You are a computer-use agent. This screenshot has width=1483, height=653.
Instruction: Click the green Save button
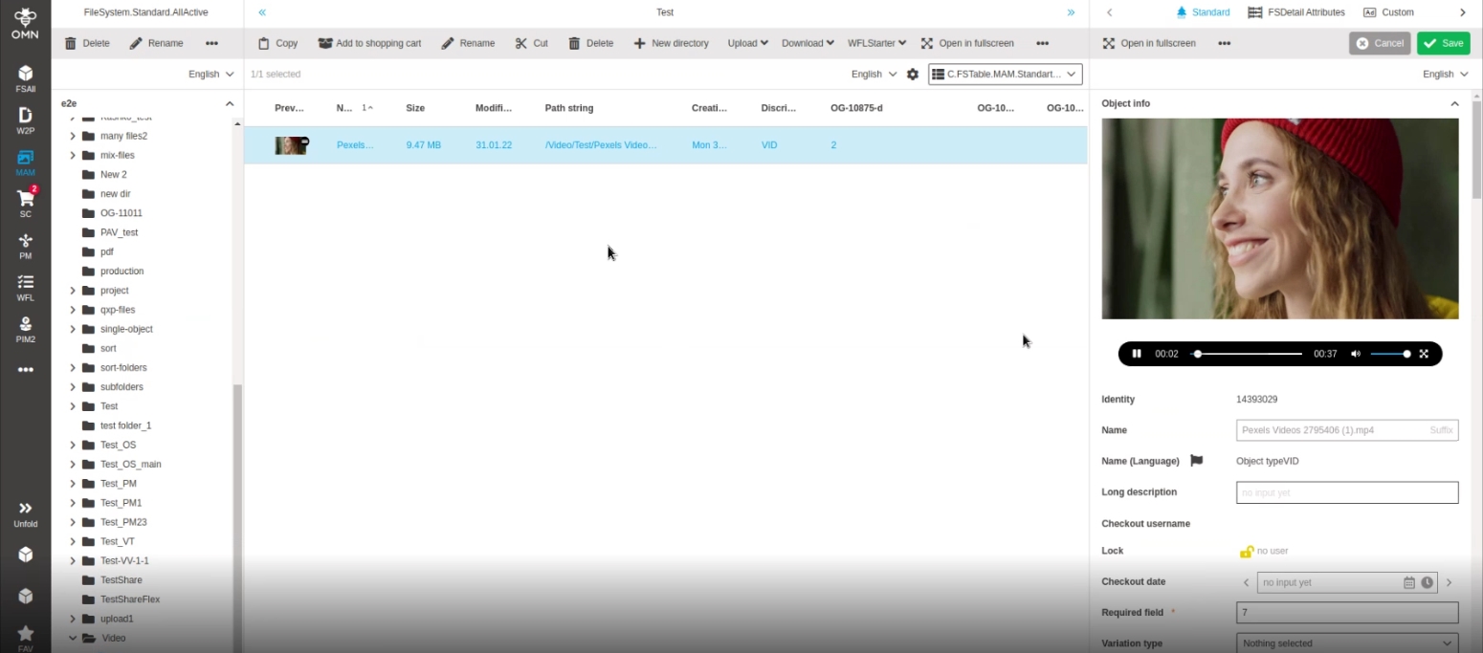click(1444, 43)
